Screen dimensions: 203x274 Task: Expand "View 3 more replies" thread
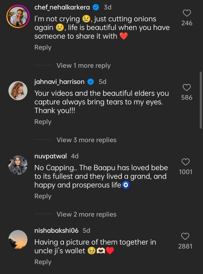coord(86,140)
